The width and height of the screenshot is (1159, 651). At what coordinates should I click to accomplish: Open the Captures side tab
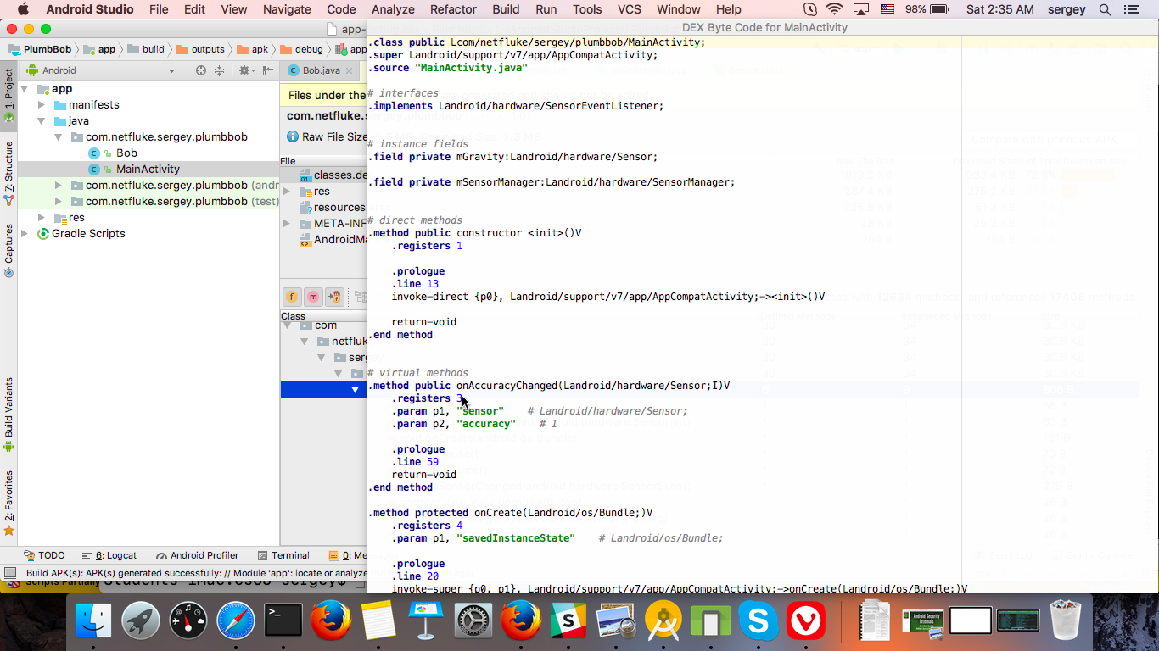click(8, 250)
